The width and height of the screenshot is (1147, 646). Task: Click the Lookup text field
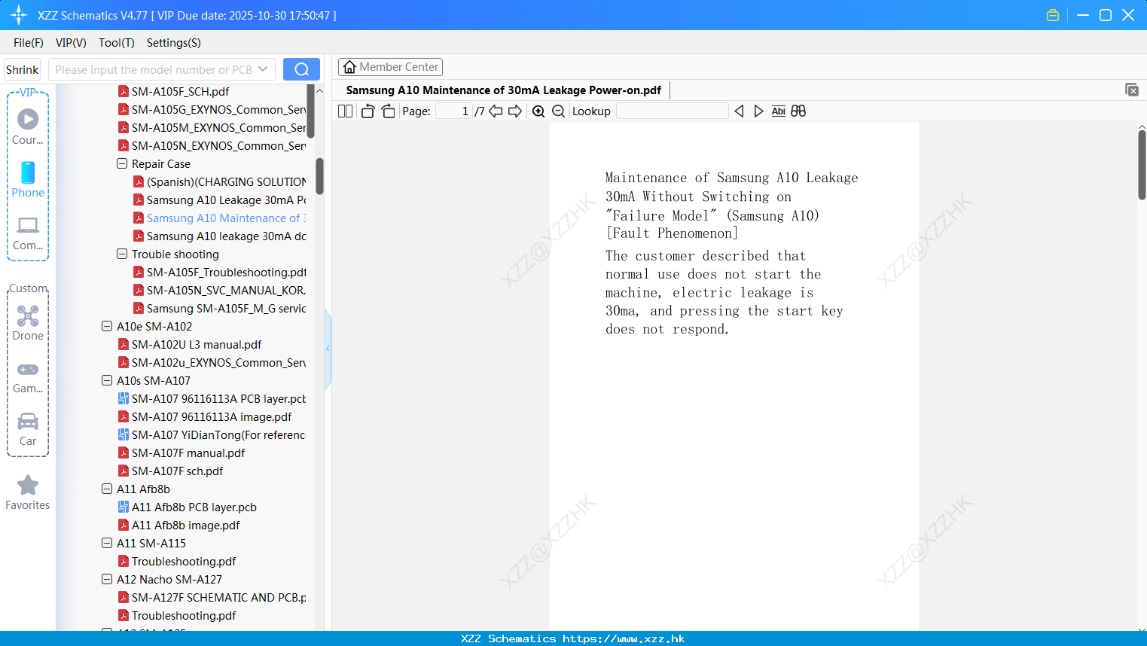[672, 111]
